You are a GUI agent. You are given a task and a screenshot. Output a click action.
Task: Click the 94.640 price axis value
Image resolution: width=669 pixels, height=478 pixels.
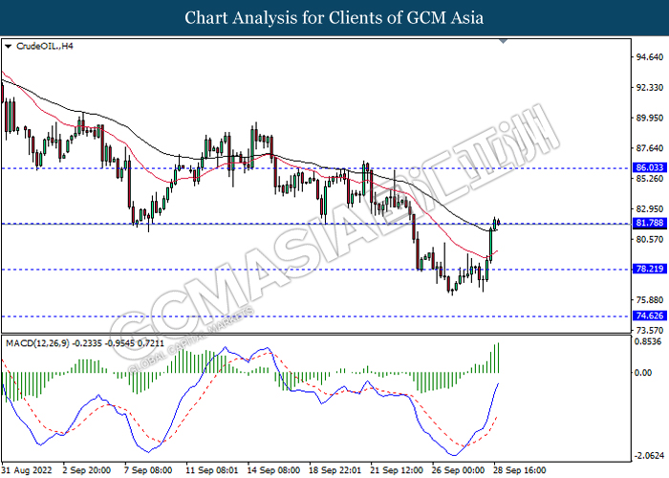click(x=650, y=57)
